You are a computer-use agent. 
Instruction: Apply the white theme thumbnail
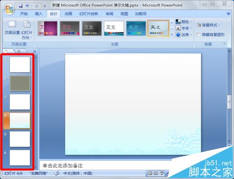114,29
